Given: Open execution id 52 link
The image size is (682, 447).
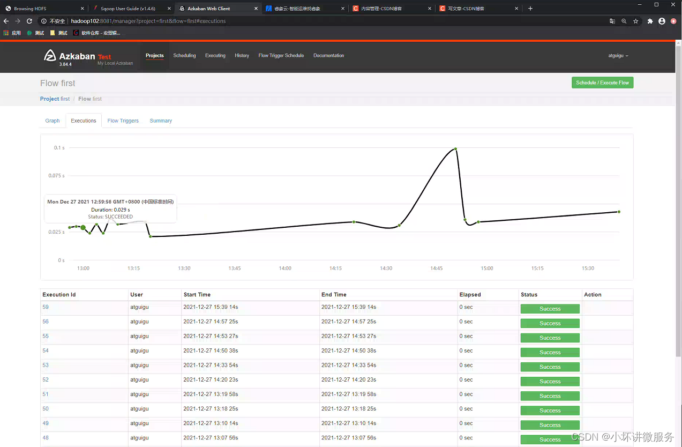Looking at the screenshot, I should [46, 379].
